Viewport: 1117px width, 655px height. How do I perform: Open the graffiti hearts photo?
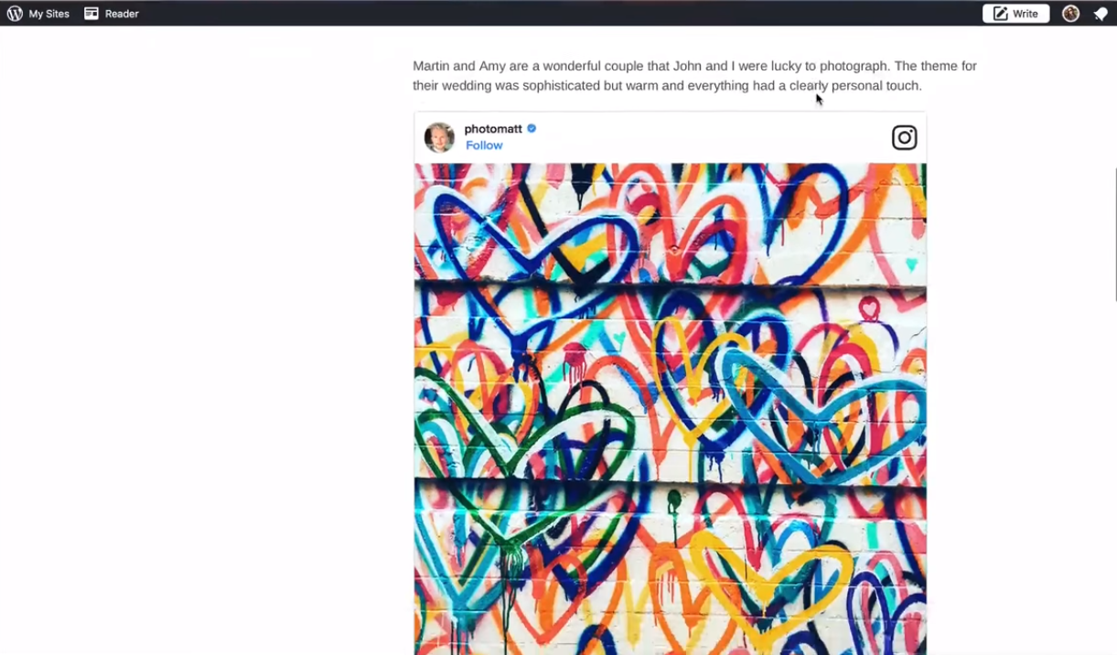coord(671,409)
